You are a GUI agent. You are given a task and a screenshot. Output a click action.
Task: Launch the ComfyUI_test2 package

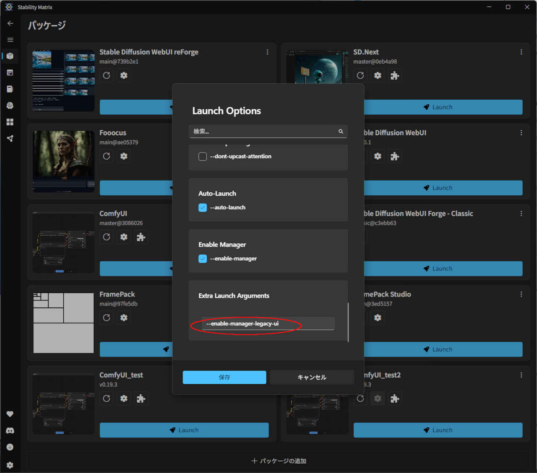438,430
